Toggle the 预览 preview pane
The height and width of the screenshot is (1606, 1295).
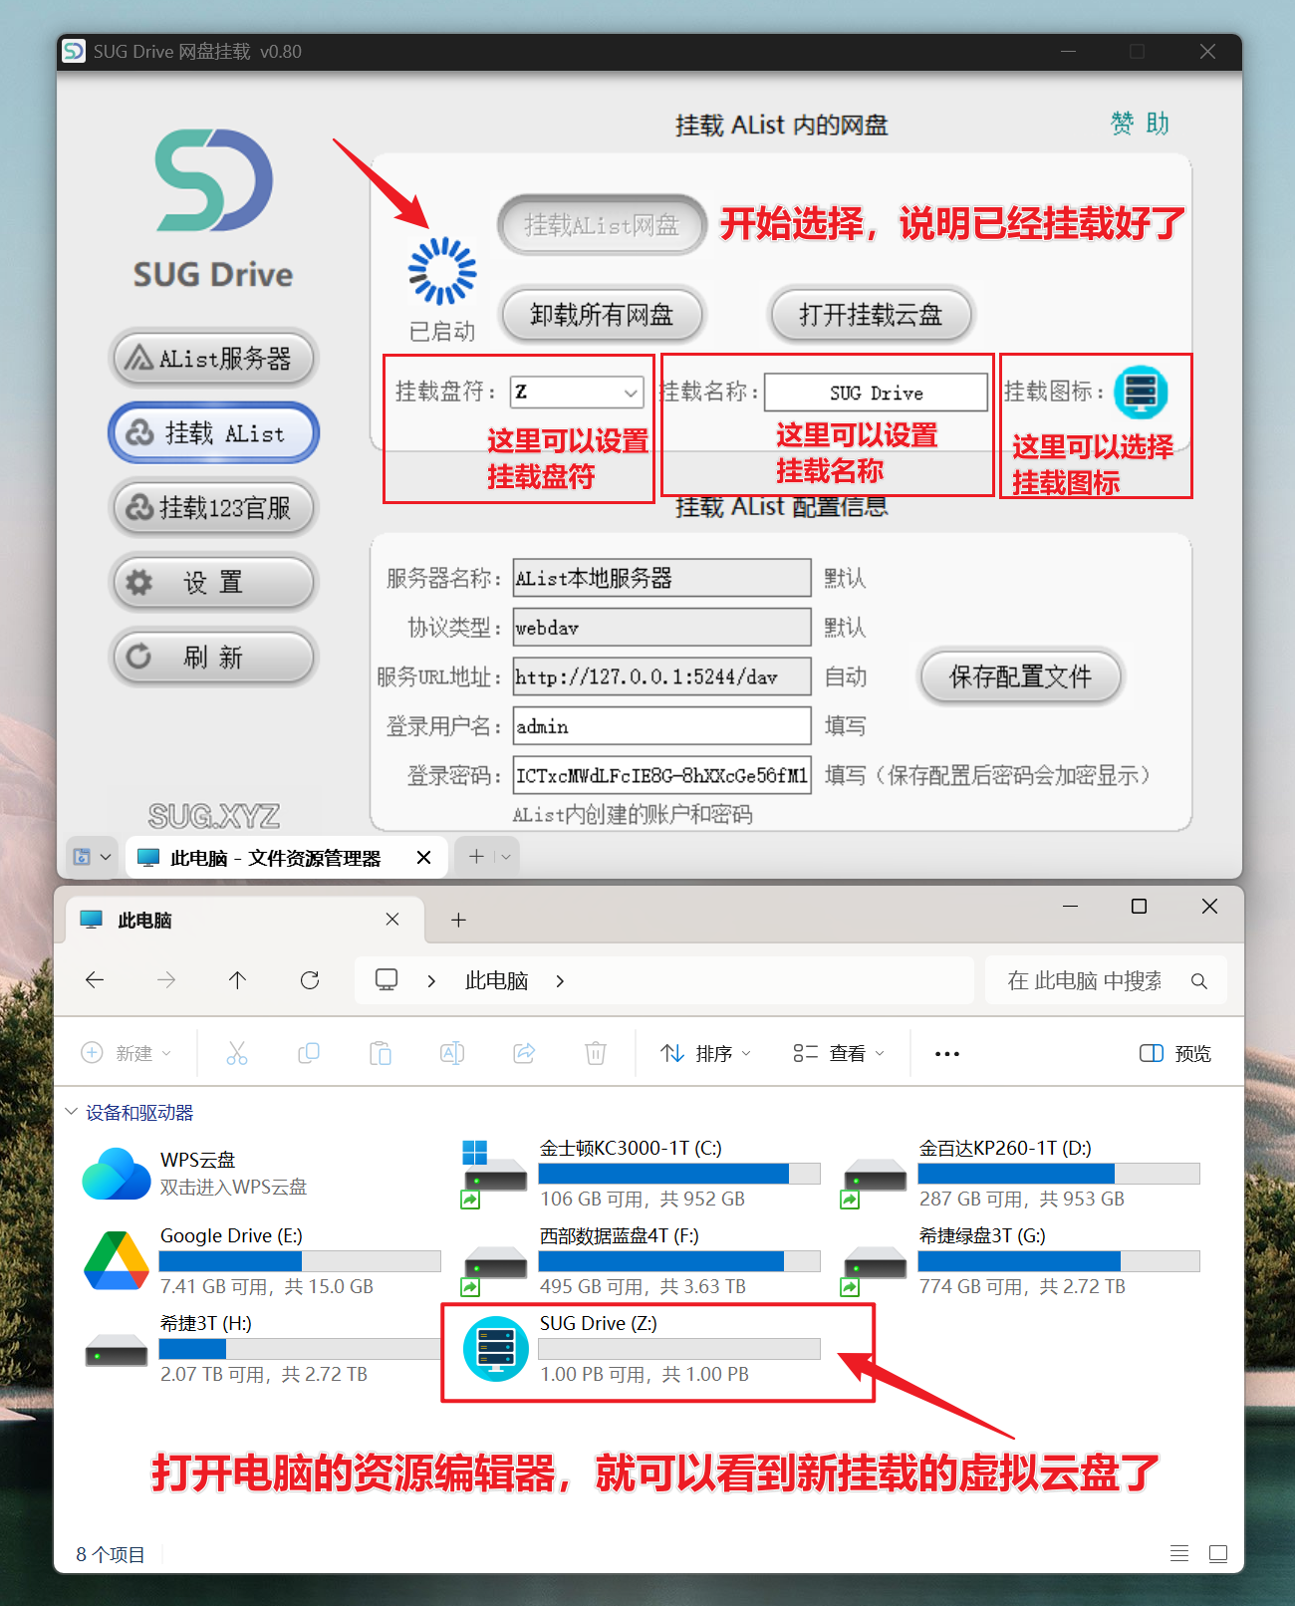[1174, 1053]
